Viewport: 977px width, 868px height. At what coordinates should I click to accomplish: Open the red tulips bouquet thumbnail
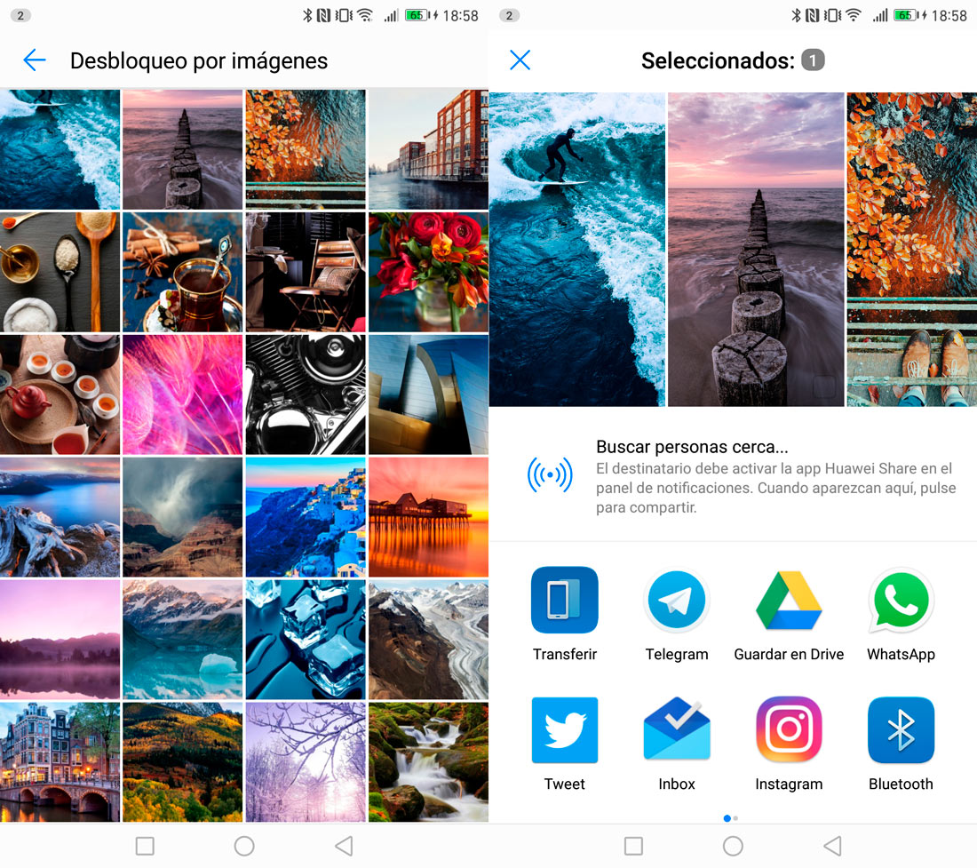point(428,271)
